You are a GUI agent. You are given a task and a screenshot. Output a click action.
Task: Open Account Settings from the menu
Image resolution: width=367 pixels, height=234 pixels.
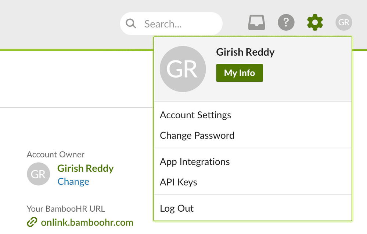coord(195,115)
